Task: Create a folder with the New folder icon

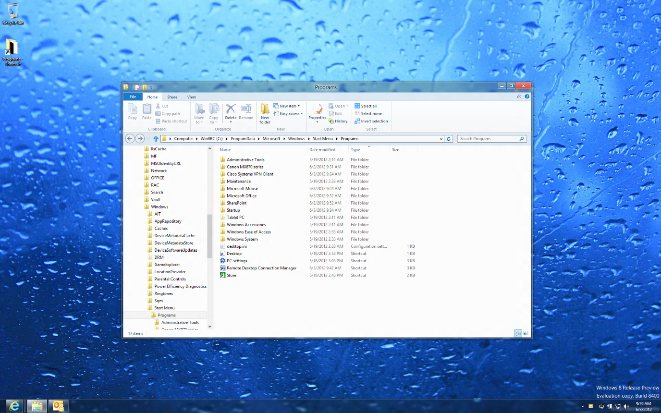Action: [x=265, y=112]
